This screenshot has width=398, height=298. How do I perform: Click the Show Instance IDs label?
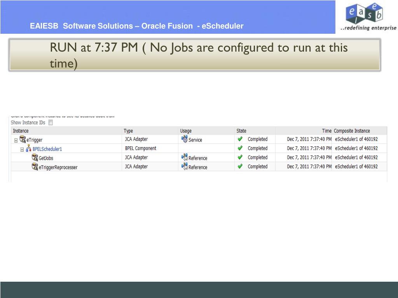tap(28, 123)
